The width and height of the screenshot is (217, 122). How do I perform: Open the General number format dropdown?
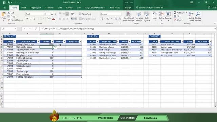(120, 14)
